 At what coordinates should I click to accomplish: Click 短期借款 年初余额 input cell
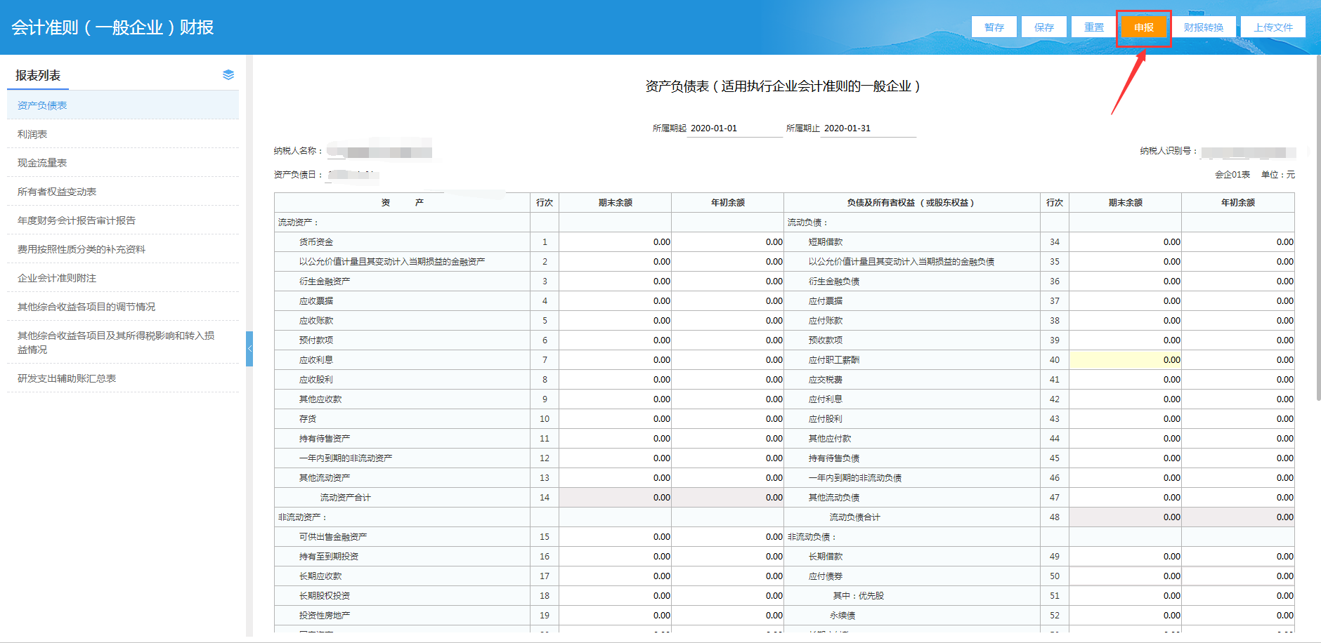(x=1237, y=242)
